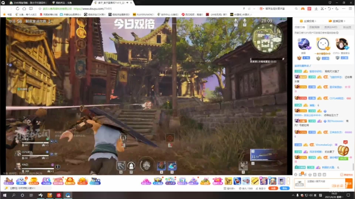Open the 西瓜视频 bookmark

[x=192, y=14]
